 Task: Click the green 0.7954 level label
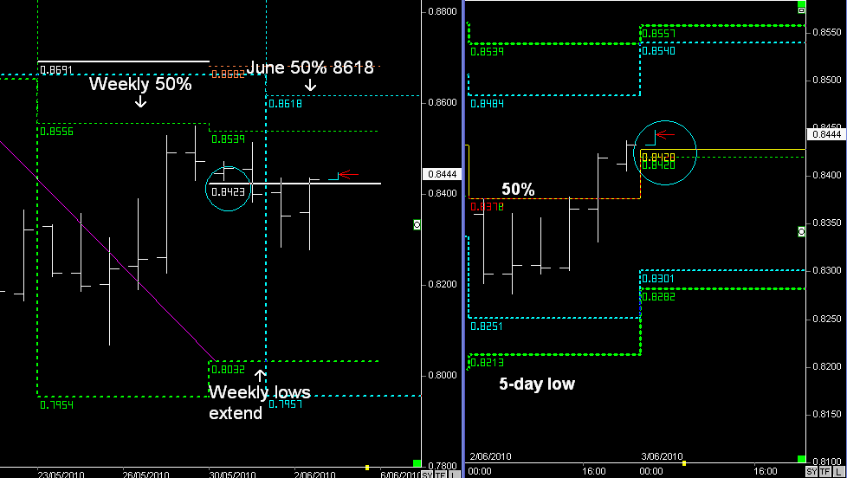click(56, 404)
